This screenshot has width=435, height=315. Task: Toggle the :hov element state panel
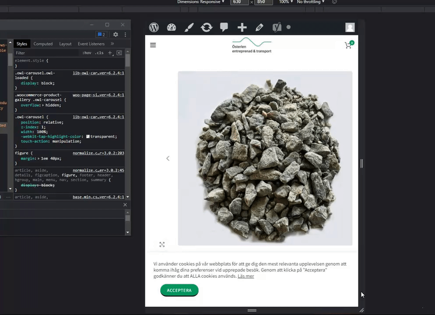(87, 53)
